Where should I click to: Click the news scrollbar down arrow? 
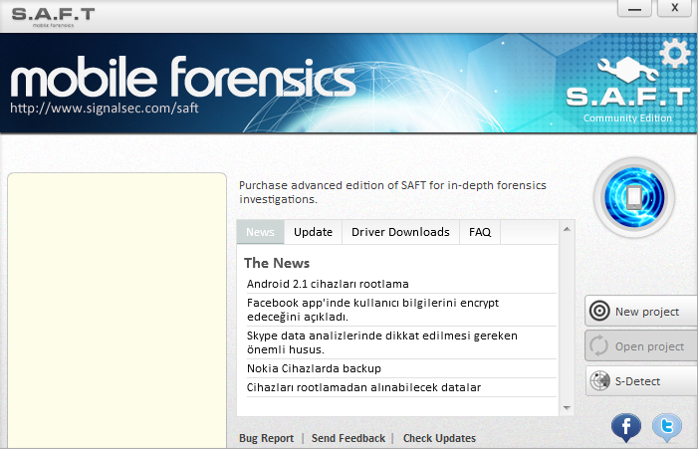coord(567,407)
